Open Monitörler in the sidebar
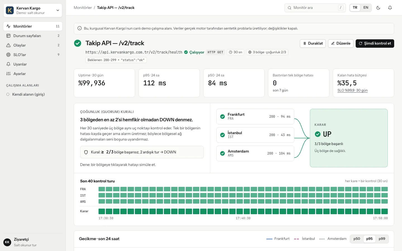 click(33, 26)
